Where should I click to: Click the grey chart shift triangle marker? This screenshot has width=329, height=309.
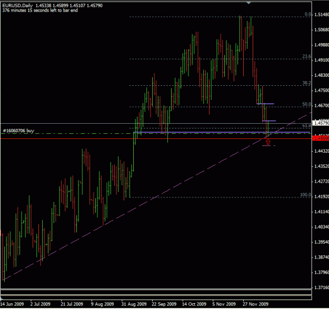[x=248, y=3]
